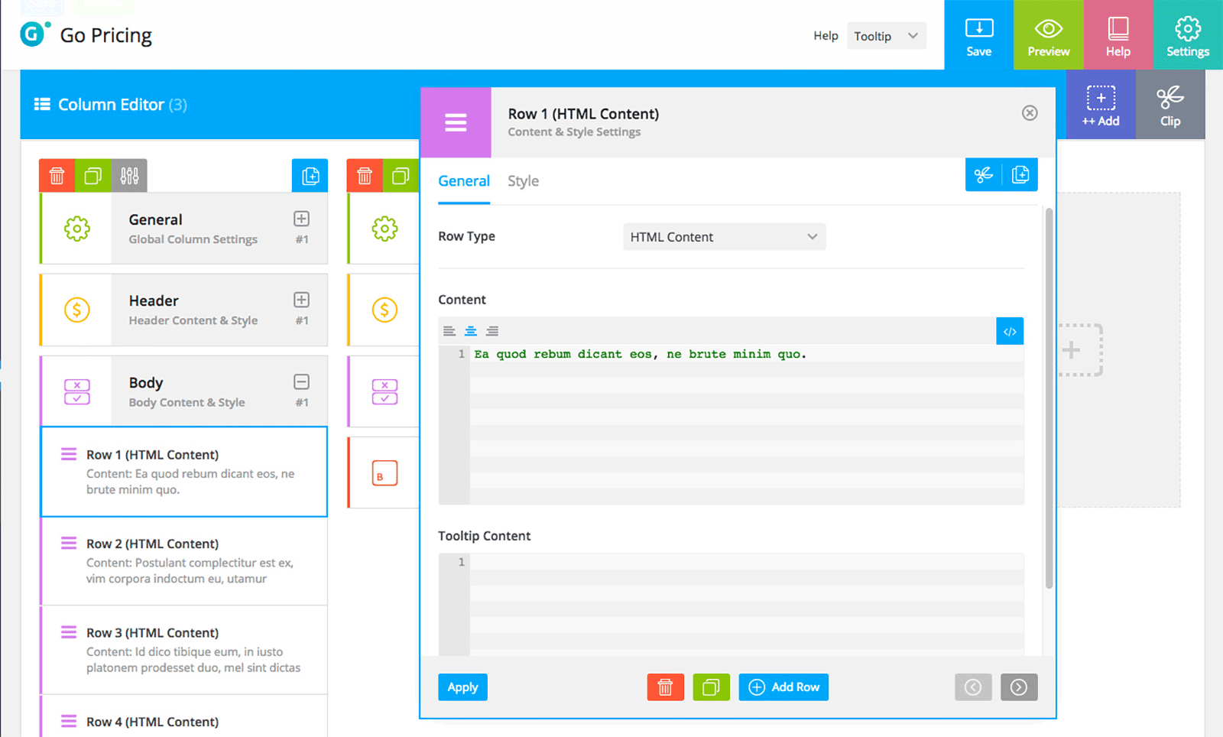Open the Row Type HTML Content dropdown
The width and height of the screenshot is (1223, 737).
point(725,237)
